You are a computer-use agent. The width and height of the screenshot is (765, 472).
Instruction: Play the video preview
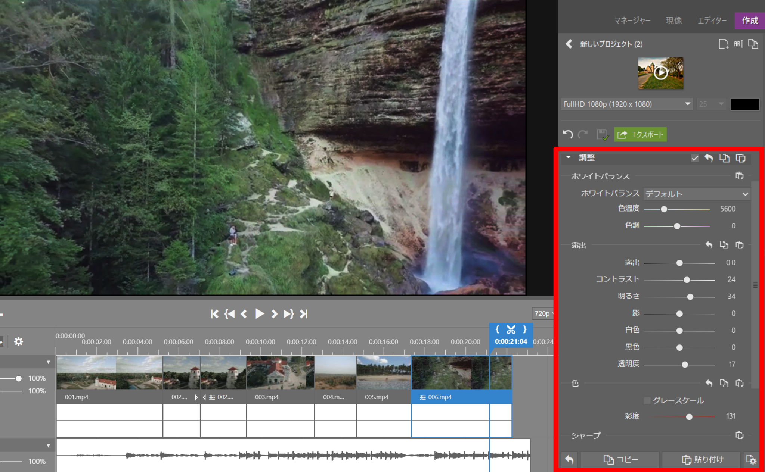click(260, 314)
